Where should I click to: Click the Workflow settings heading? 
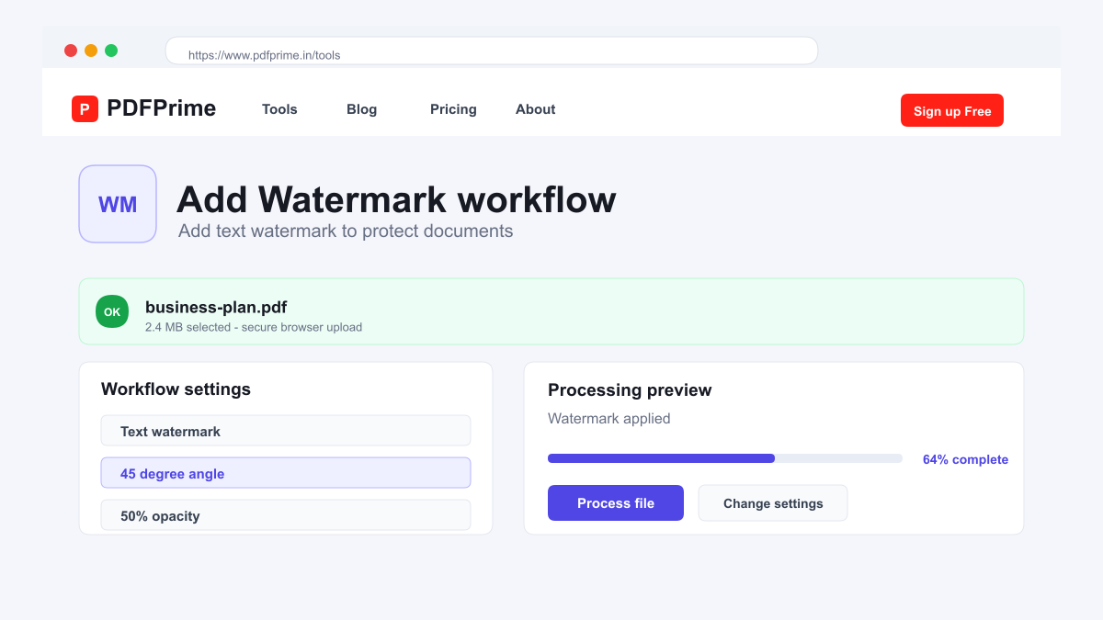coord(176,389)
